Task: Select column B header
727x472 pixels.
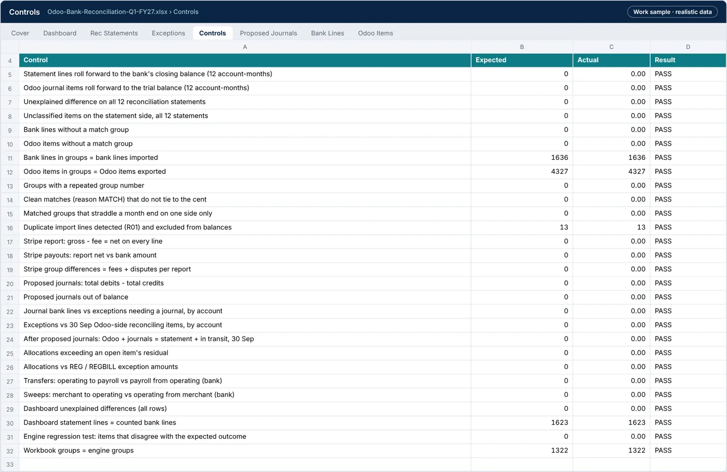Action: (x=522, y=47)
